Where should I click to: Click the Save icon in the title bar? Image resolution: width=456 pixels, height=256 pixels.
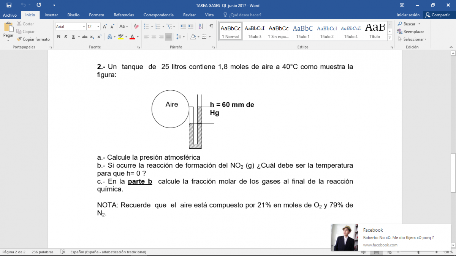point(9,5)
